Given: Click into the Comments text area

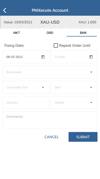Looking at the screenshot, I should (x=50, y=120).
